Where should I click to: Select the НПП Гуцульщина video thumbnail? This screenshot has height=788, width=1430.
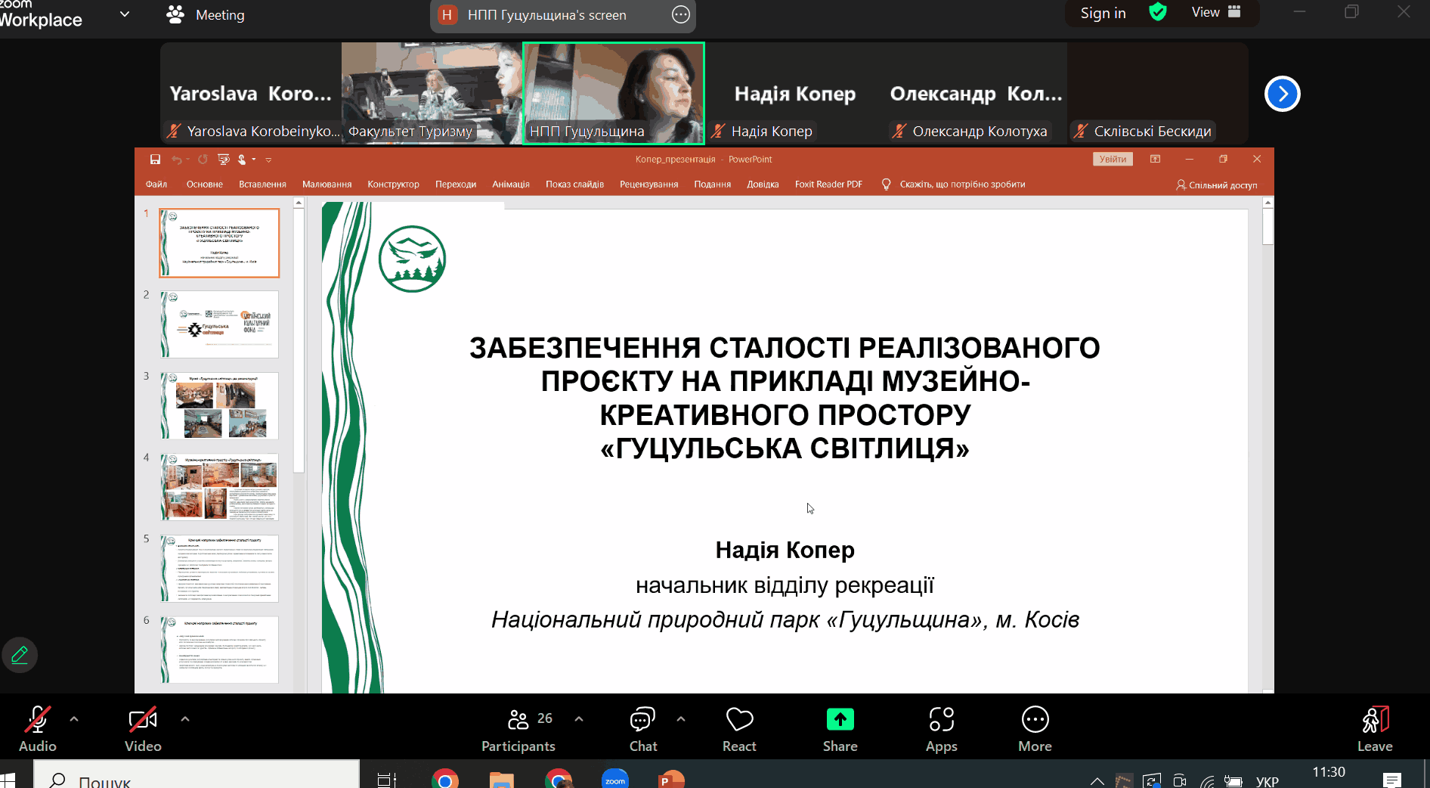click(x=613, y=93)
